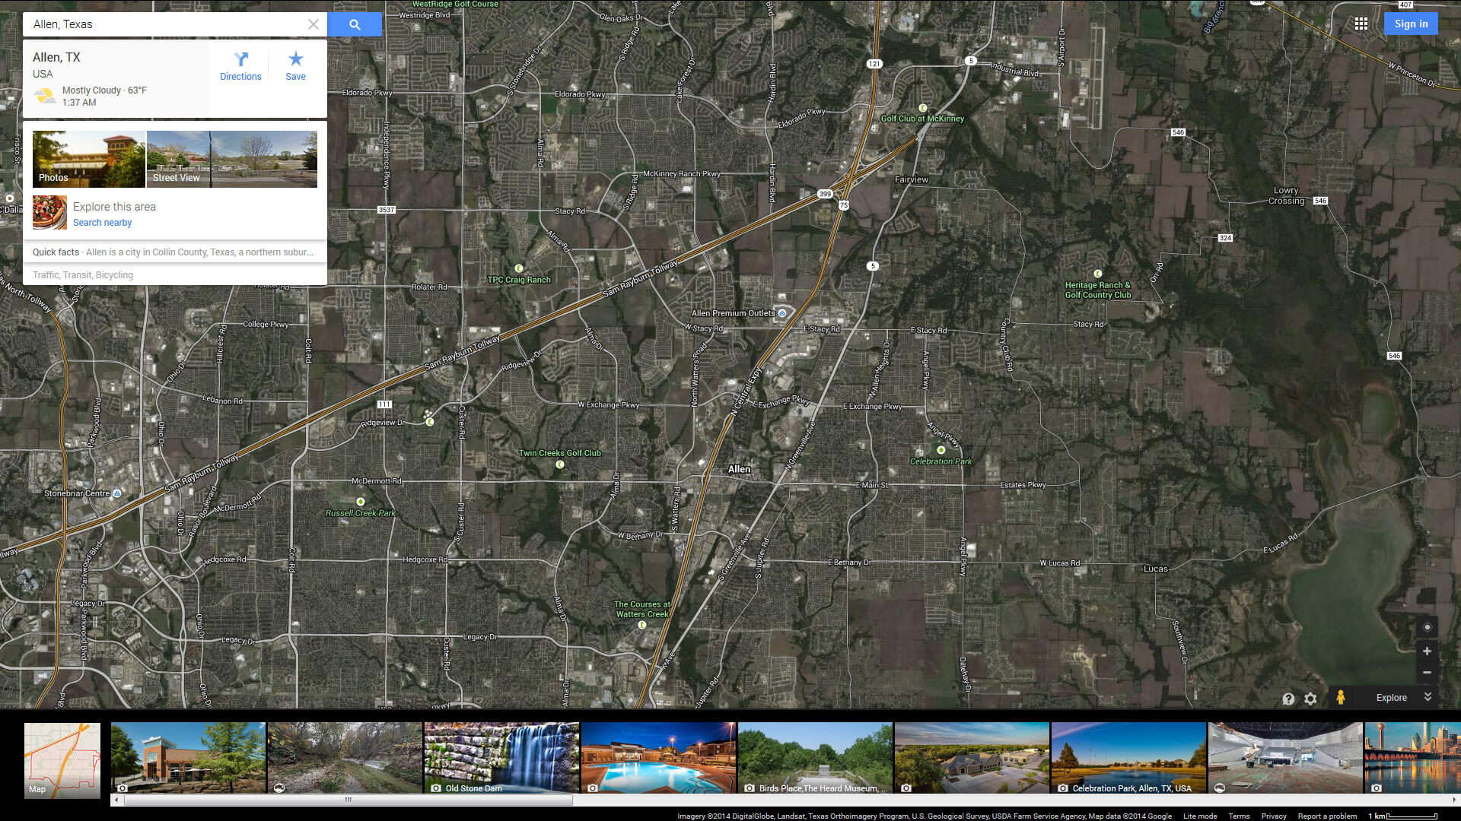Open the Google apps grid
Viewport: 1461px width, 821px height.
click(x=1361, y=24)
